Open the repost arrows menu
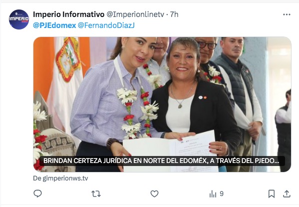The width and height of the screenshot is (299, 207). 96,194
